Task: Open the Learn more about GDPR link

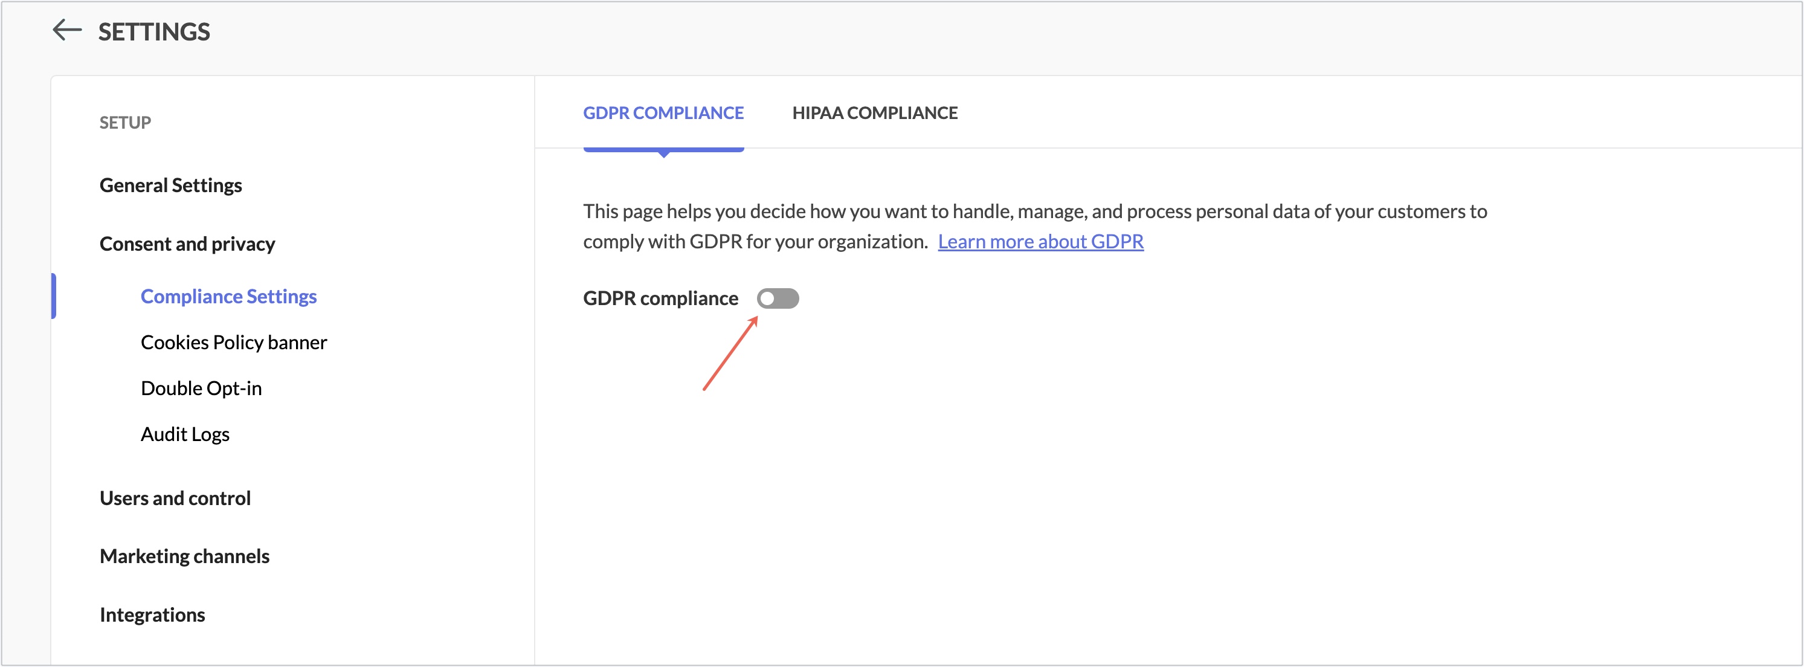Action: [x=1041, y=241]
